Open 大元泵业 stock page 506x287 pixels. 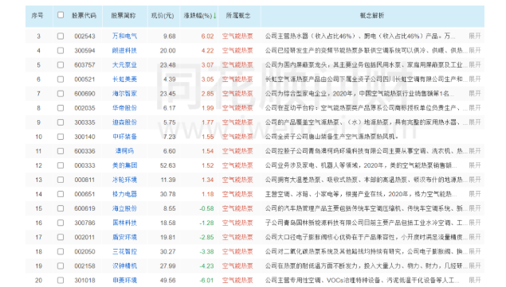point(124,64)
